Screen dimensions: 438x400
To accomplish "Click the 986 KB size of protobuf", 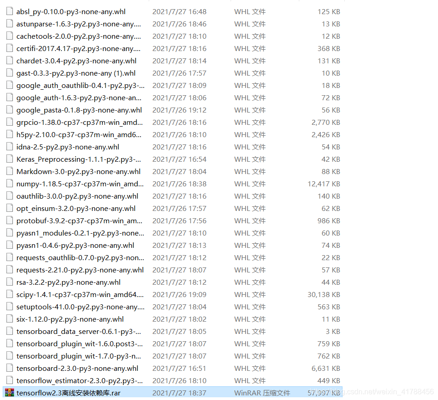I will tap(329, 221).
